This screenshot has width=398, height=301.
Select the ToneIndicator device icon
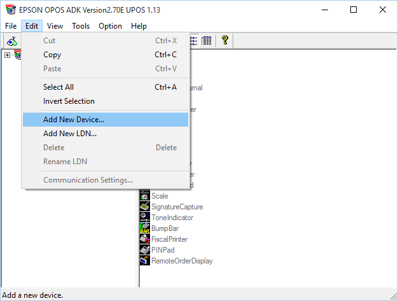145,218
